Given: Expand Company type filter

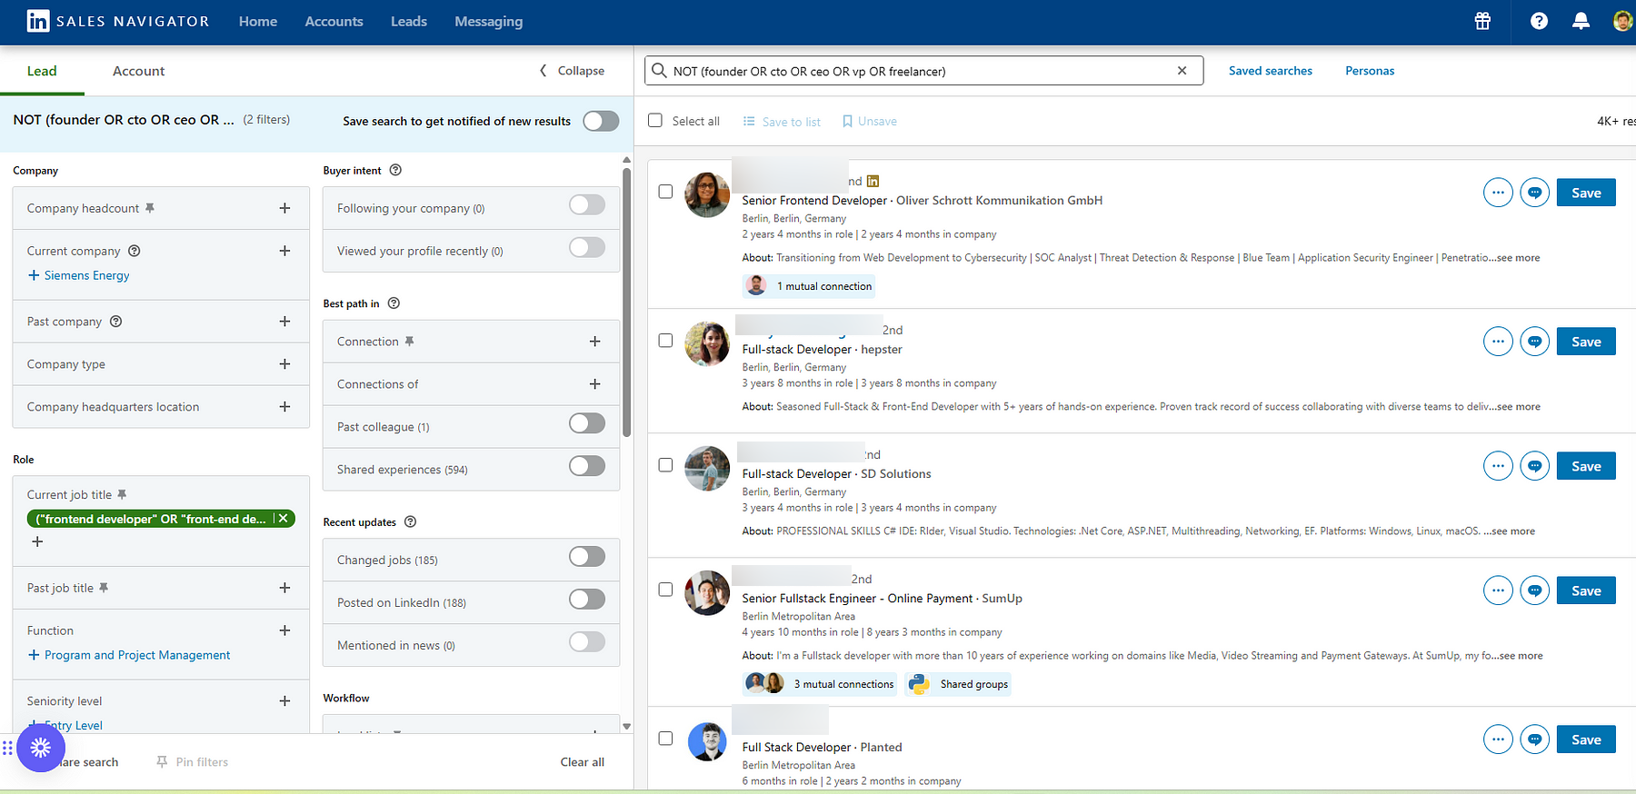Looking at the screenshot, I should pos(284,364).
